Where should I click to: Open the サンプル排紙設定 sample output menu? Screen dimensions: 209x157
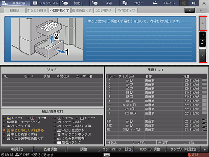tap(184, 149)
